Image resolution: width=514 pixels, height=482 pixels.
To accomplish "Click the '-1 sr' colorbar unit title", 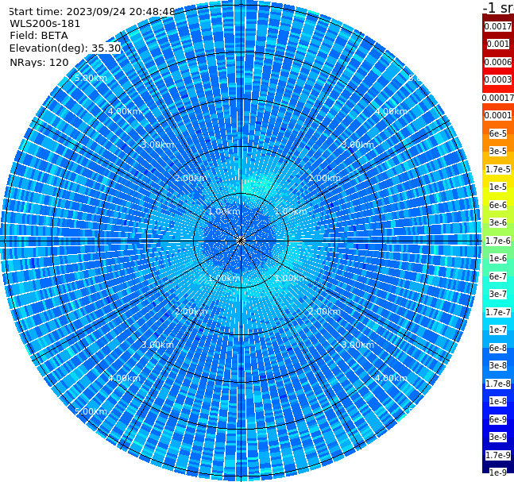I will click(x=498, y=7).
